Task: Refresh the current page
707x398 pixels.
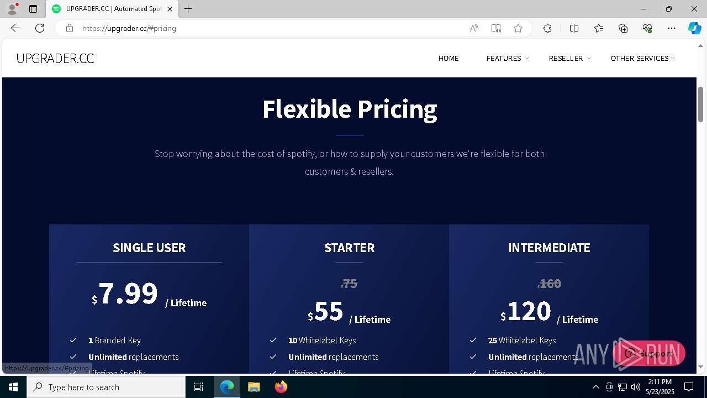Action: click(40, 28)
